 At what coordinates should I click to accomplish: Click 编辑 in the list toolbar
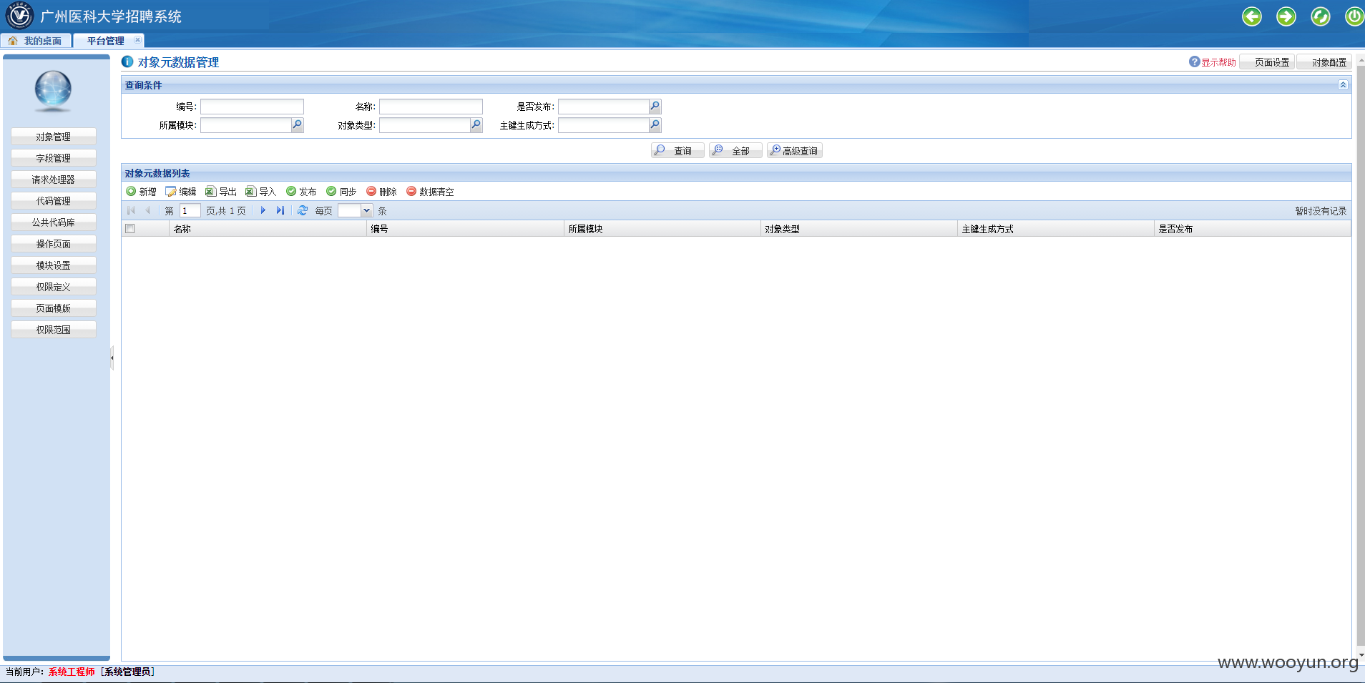click(x=181, y=192)
